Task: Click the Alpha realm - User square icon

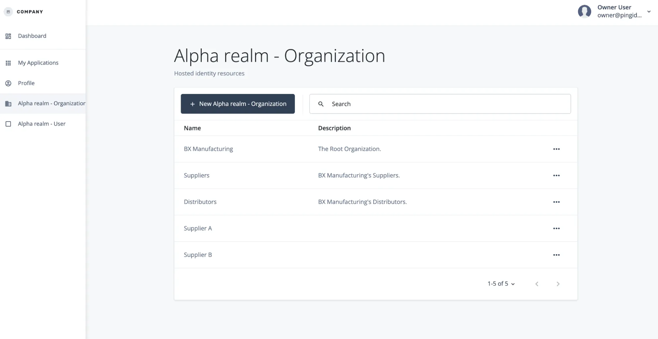Action: coord(8,124)
